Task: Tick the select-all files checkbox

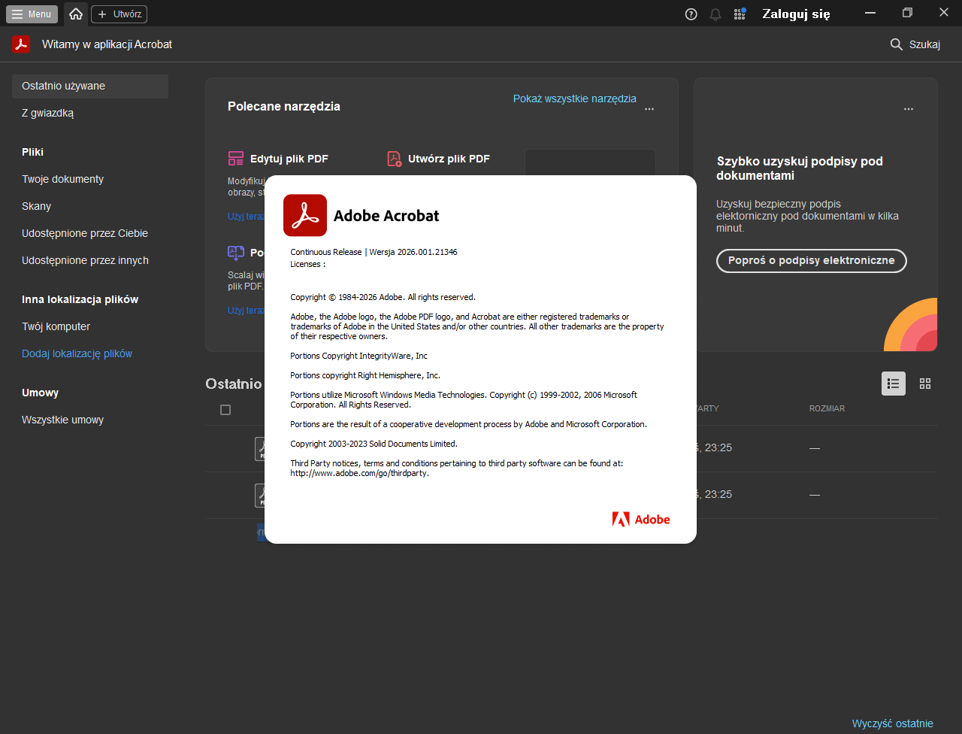Action: (225, 410)
